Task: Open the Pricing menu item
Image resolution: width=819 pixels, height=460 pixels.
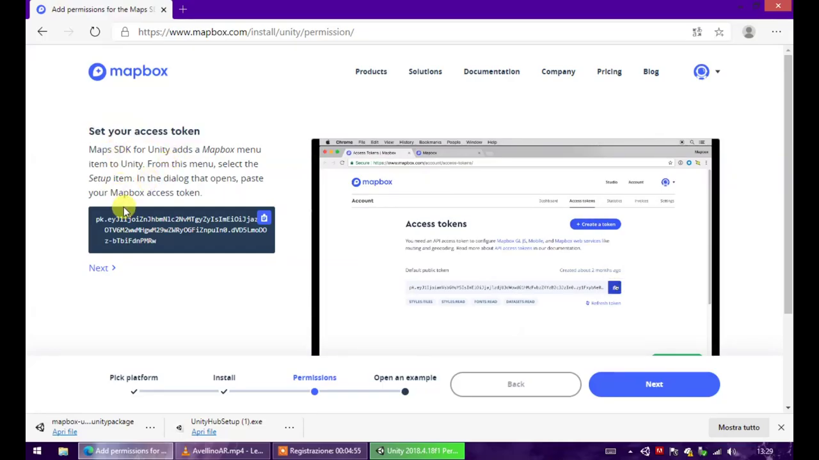Action: point(609,72)
